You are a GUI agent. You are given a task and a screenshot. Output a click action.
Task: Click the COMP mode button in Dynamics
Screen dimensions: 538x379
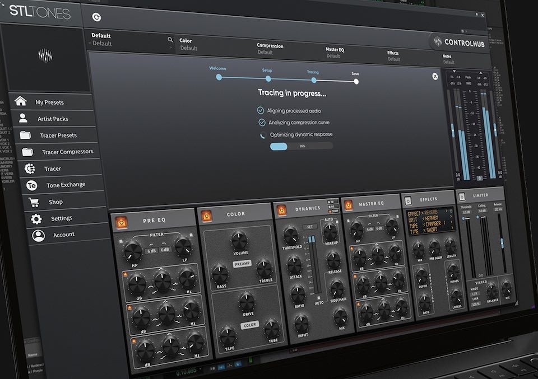334,211
